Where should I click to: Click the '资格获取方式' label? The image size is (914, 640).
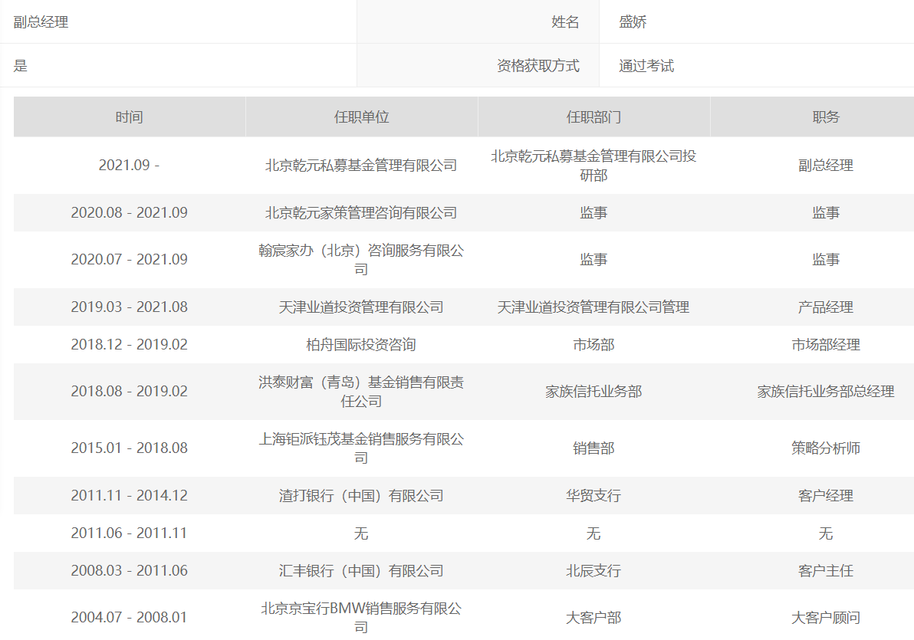[x=538, y=66]
